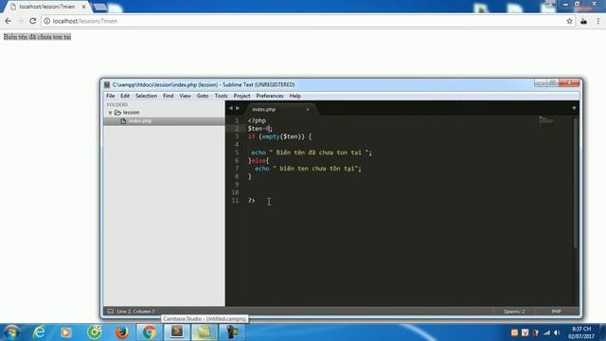The height and width of the screenshot is (341, 606).
Task: Click 'Biến tên đã chưa ton tai' page text
Action: click(x=37, y=37)
